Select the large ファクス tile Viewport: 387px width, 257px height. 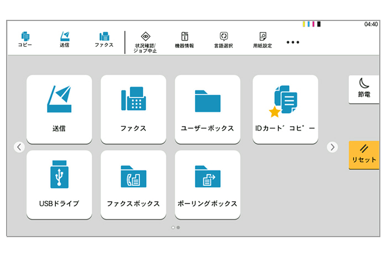click(133, 109)
